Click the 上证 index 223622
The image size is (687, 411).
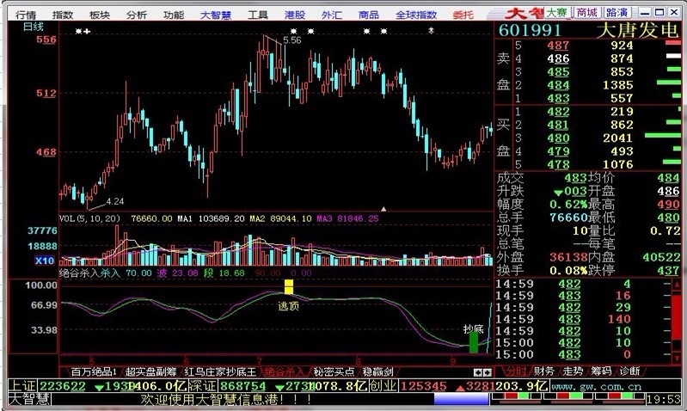tap(63, 386)
